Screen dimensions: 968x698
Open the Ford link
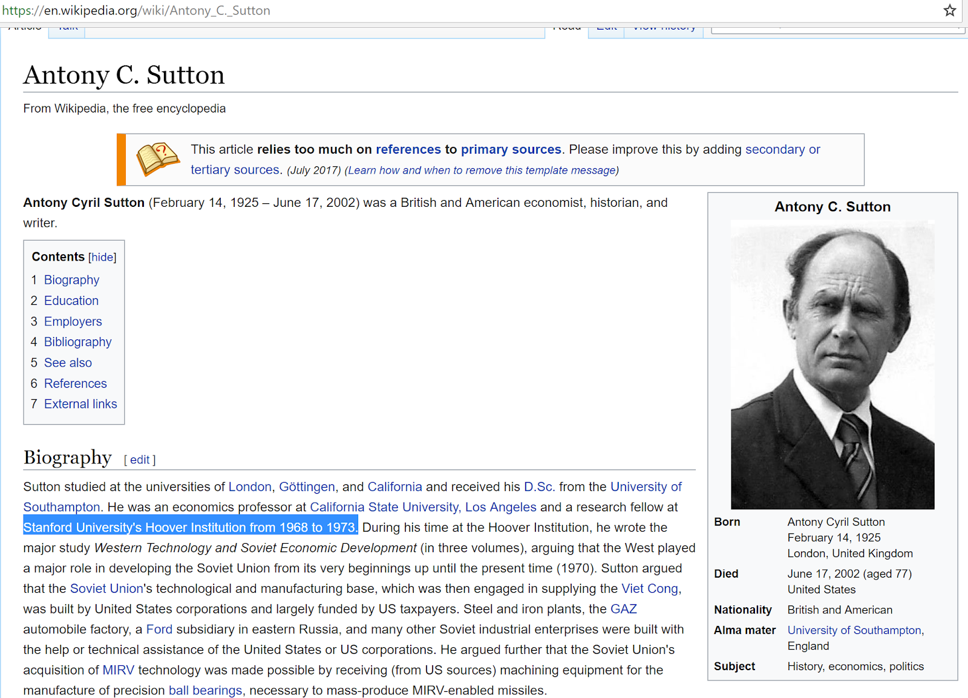[159, 630]
